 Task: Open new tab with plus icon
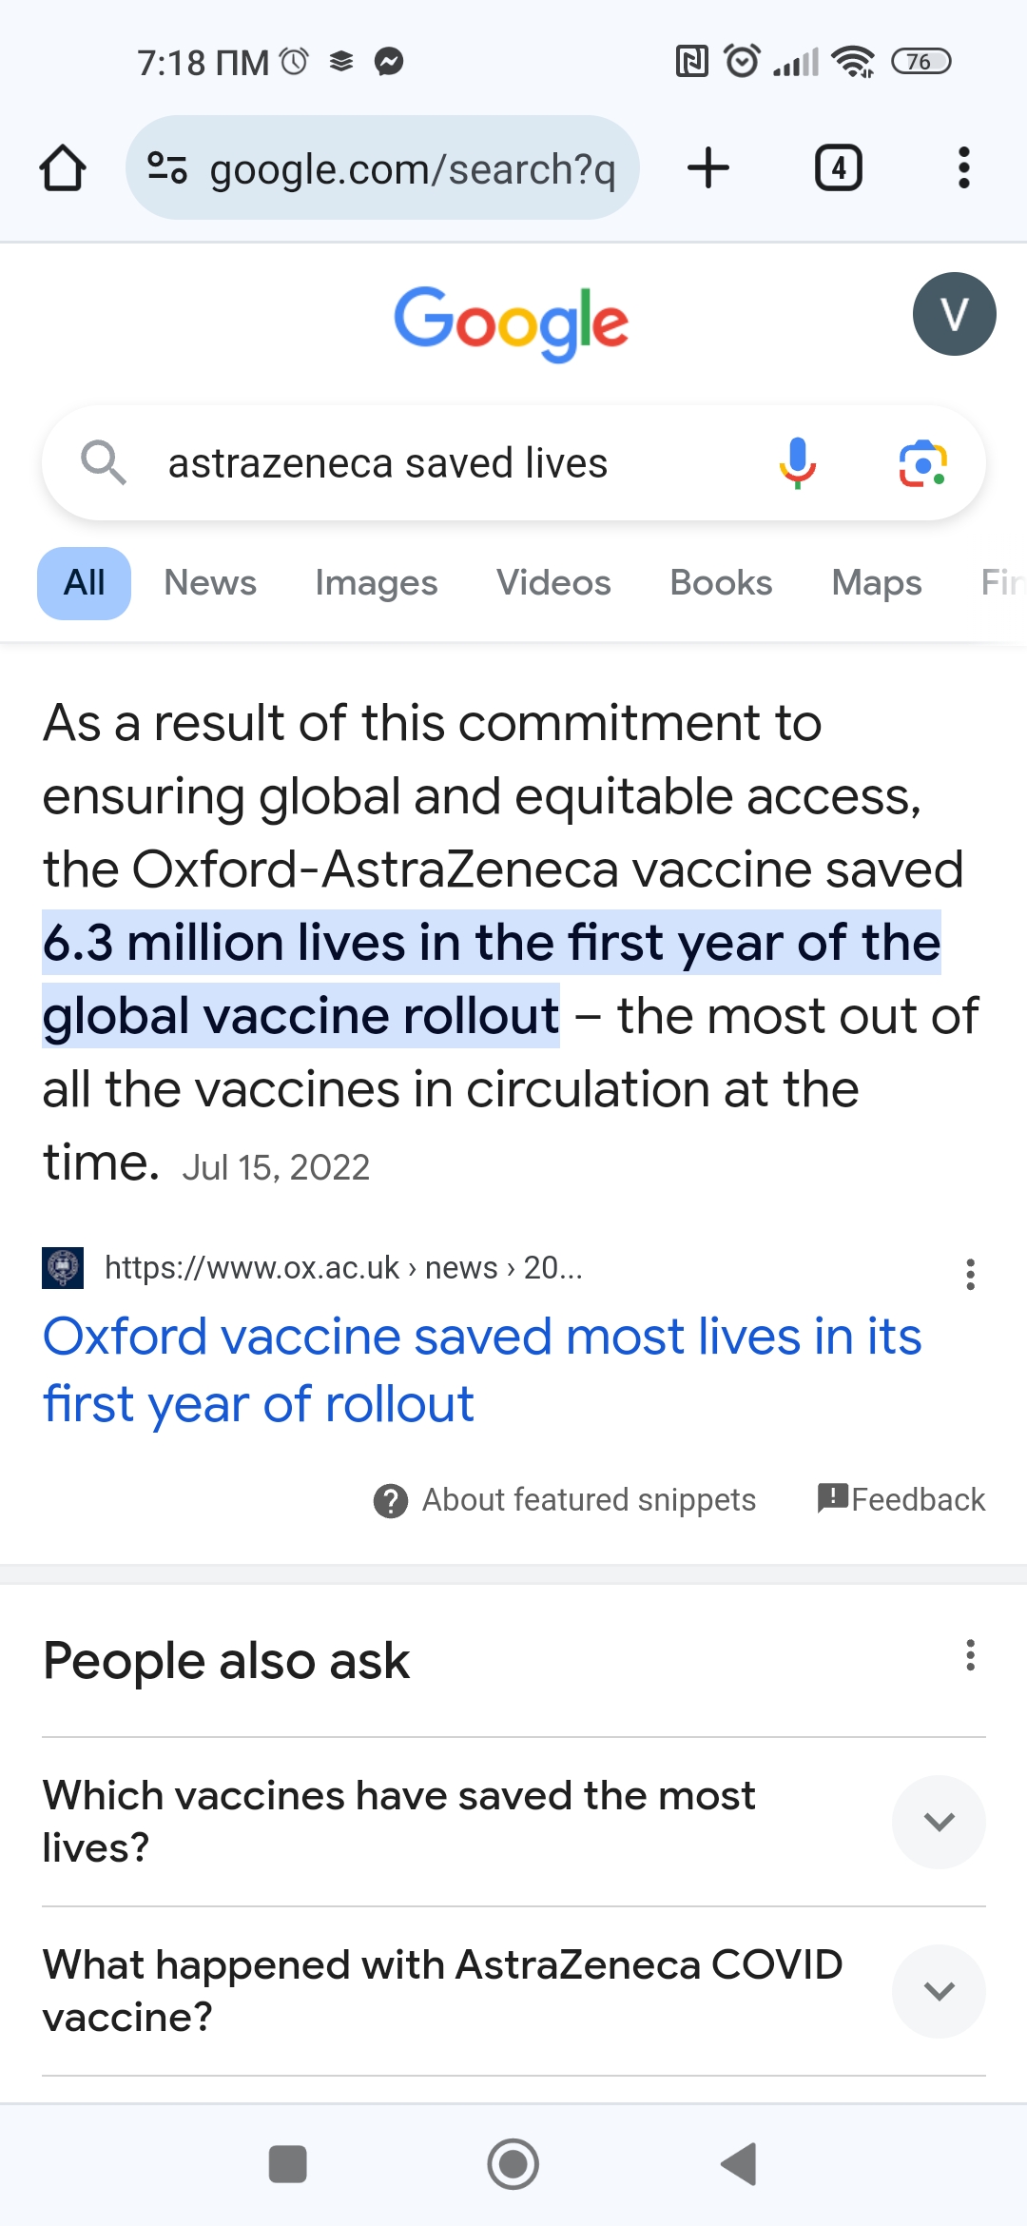coord(708,168)
